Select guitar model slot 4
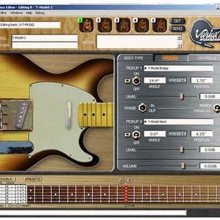This screenshot has height=220, width=220. tap(142, 25)
